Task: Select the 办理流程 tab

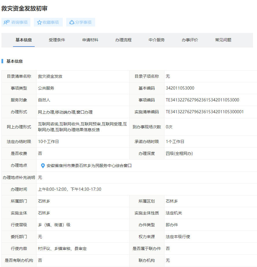Action: (x=123, y=40)
